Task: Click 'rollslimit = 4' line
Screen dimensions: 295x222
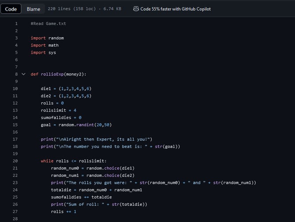Action: tap(59, 110)
